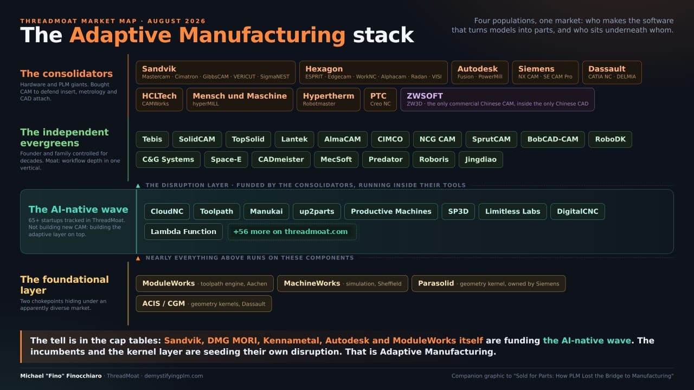The image size is (694, 390).
Task: Select the Hexagon card
Action: coord(374,73)
